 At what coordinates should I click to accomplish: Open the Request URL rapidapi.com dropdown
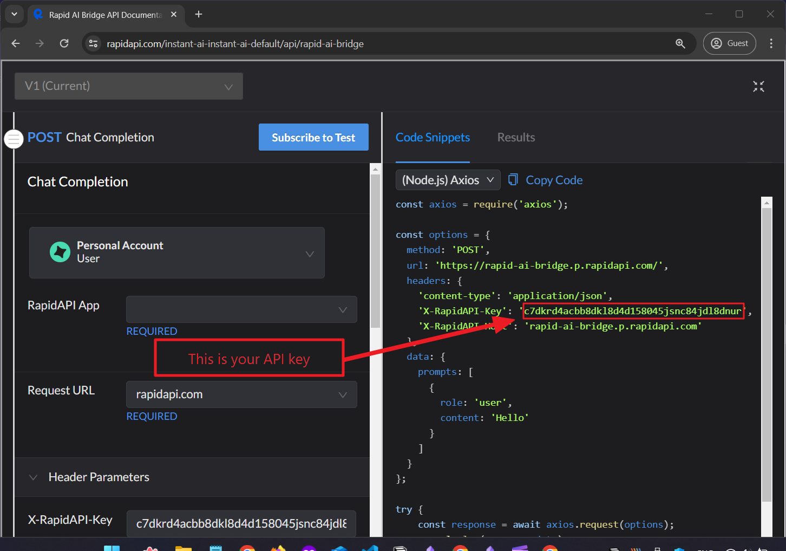pos(241,394)
